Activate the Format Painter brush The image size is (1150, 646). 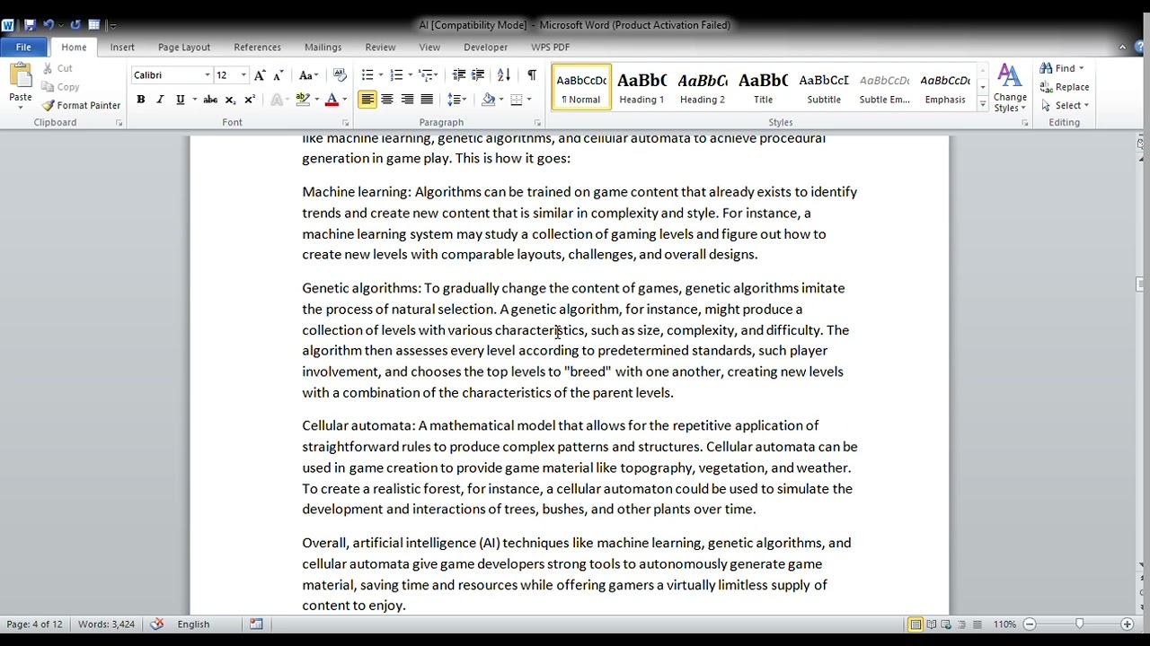pyautogui.click(x=81, y=106)
